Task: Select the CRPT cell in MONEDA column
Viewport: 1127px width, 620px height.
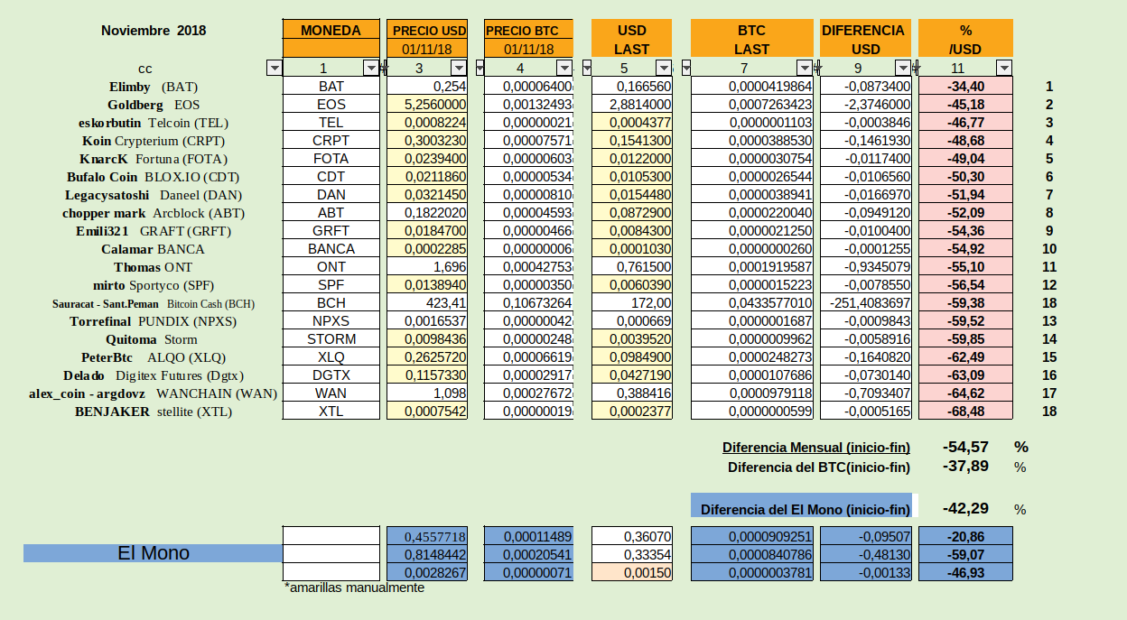Action: tap(331, 140)
